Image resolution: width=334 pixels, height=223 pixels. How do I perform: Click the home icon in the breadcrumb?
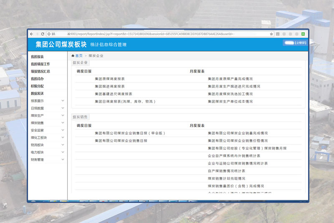coord(73,56)
